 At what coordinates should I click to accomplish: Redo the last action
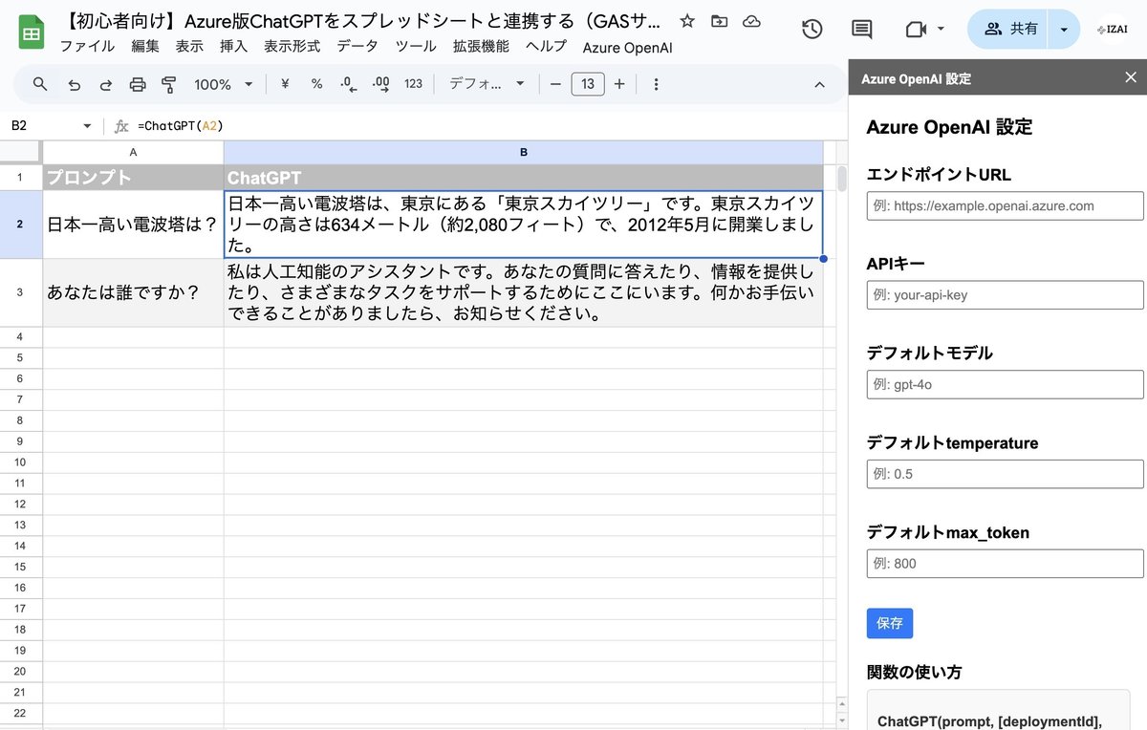click(x=105, y=84)
